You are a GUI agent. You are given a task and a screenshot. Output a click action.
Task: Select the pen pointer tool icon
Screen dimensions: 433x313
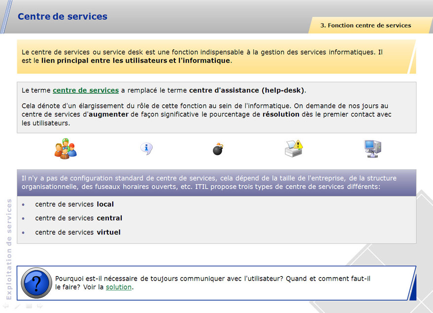click(x=17, y=306)
